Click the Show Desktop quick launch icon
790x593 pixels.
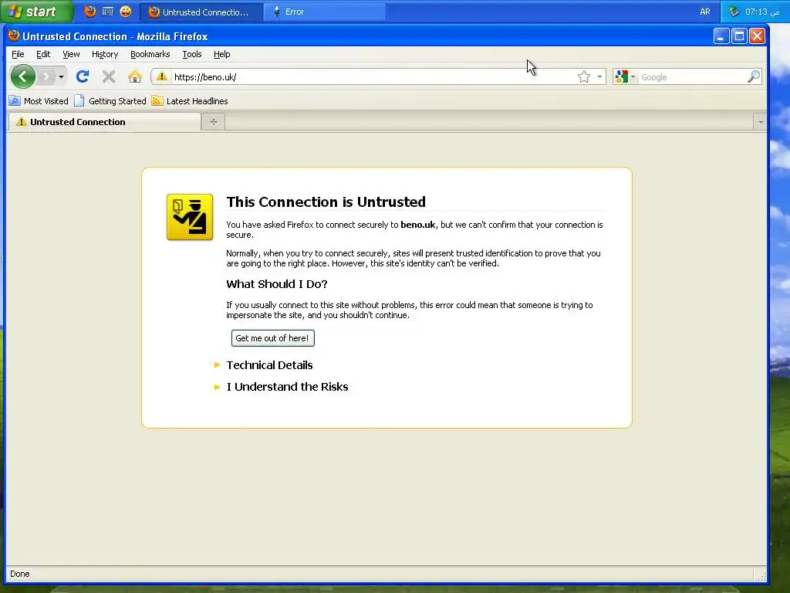coord(108,11)
